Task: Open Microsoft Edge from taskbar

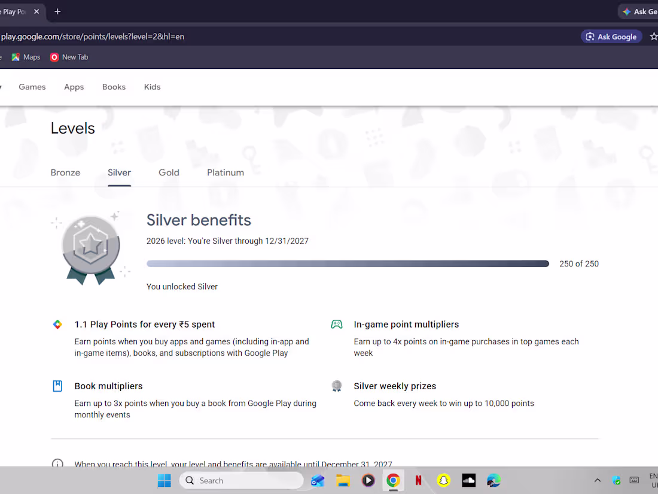Action: [x=494, y=481]
